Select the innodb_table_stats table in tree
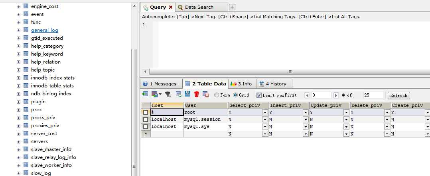This screenshot has width=430, height=176. pos(52,85)
